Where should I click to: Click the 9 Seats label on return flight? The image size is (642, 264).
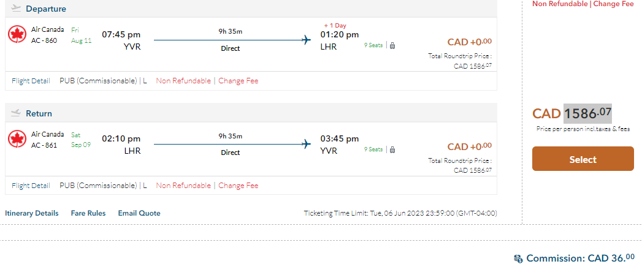click(373, 149)
